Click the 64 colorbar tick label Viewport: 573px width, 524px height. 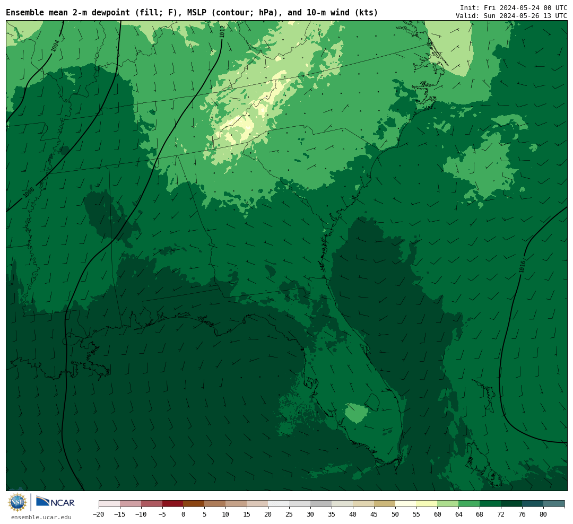click(x=459, y=514)
